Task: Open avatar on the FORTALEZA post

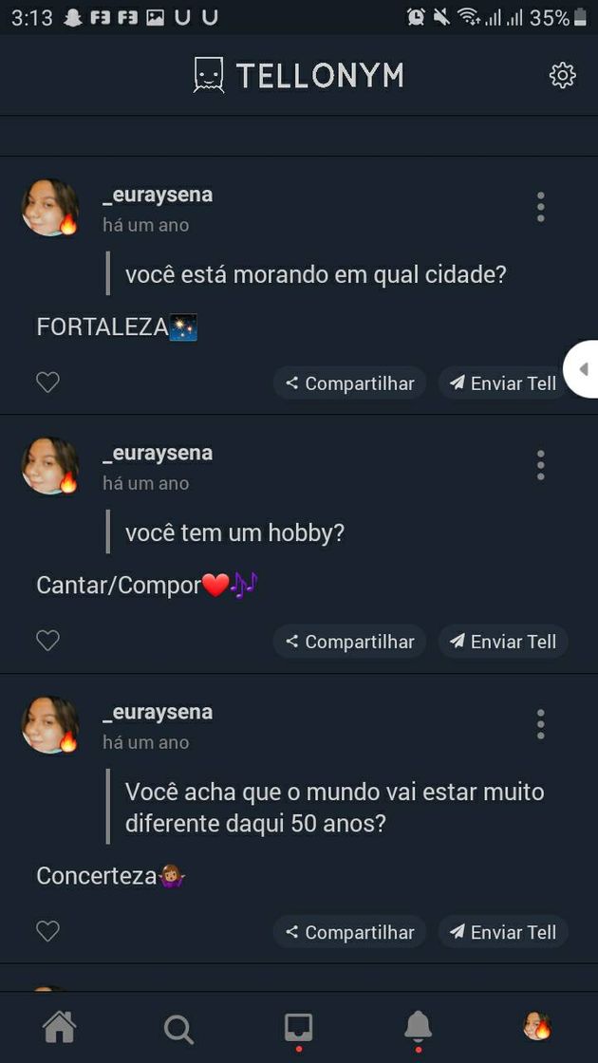Action: 50,207
